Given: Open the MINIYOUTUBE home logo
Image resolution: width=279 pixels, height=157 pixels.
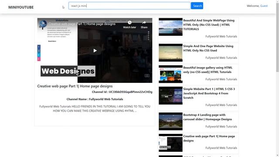Looking at the screenshot, I should click(21, 7).
